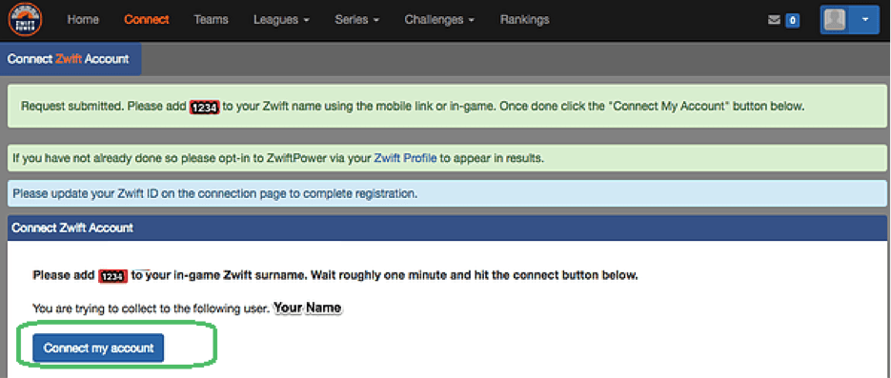Open the envelope messages icon

[774, 20]
